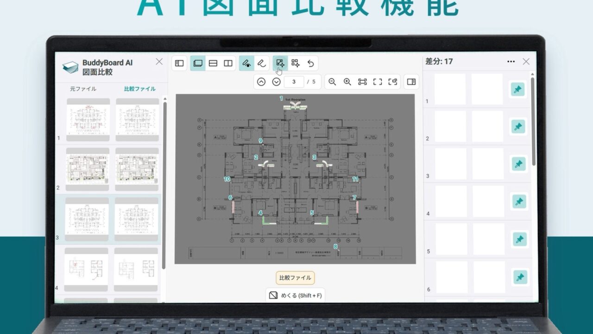Switch to the 元ファイル tab
Viewport: 593px width, 334px height.
coord(83,89)
